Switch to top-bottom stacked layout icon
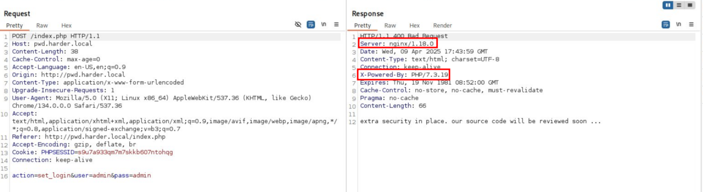Screen dimensions: 703x192 [x=679, y=5]
